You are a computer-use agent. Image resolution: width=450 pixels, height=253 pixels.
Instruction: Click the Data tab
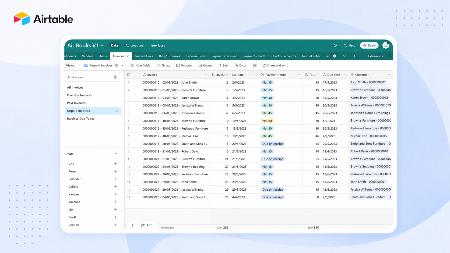[x=114, y=45]
